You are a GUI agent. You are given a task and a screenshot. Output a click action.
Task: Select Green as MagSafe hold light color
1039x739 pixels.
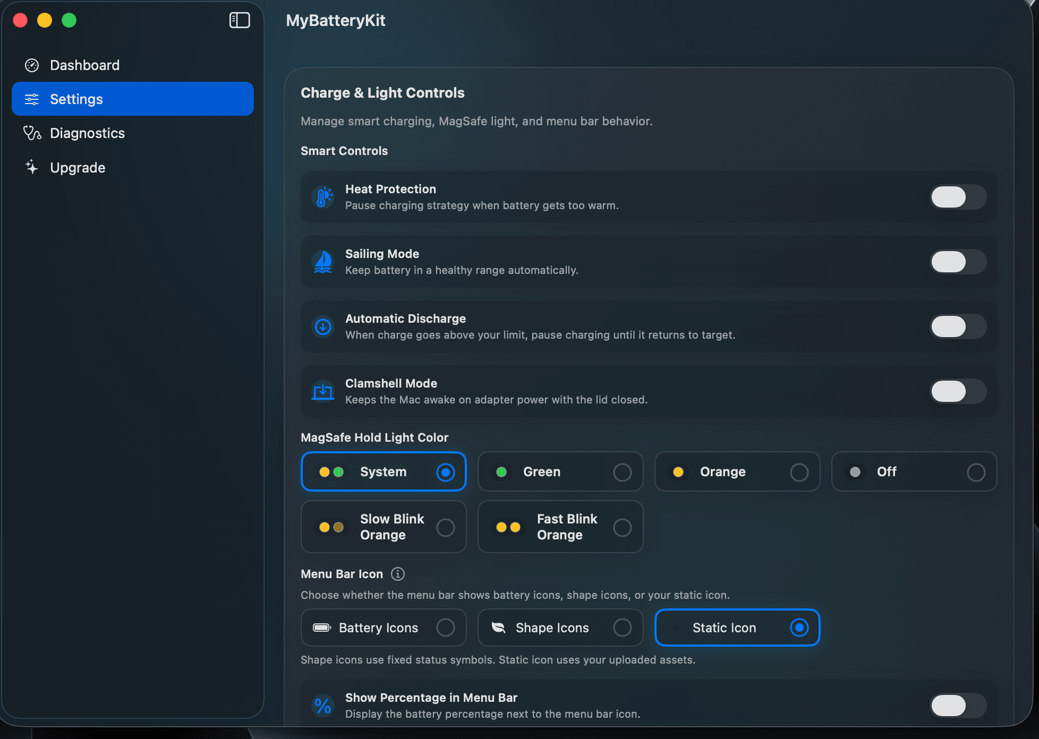pos(560,471)
